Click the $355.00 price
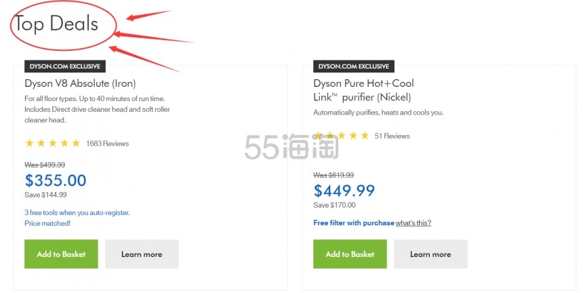 click(x=56, y=180)
